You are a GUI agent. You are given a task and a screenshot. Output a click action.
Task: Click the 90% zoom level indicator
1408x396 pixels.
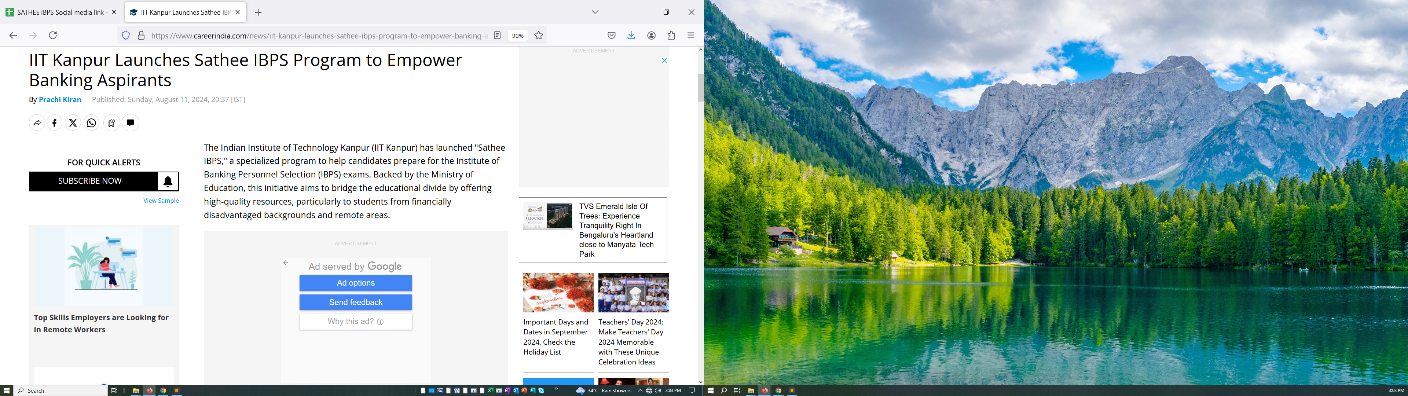coord(518,36)
